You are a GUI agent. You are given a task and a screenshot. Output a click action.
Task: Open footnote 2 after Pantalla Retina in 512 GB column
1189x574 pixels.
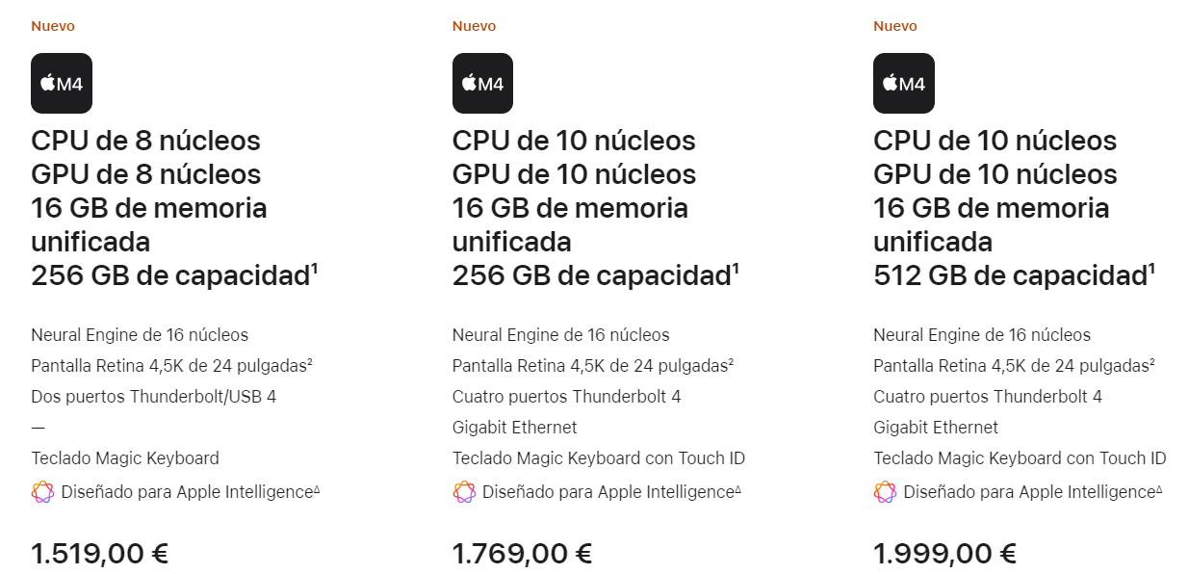point(1151,361)
